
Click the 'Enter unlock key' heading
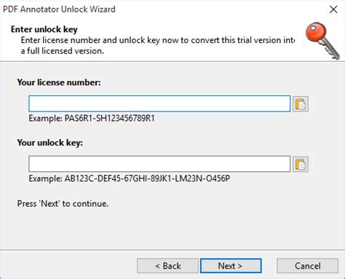point(44,30)
